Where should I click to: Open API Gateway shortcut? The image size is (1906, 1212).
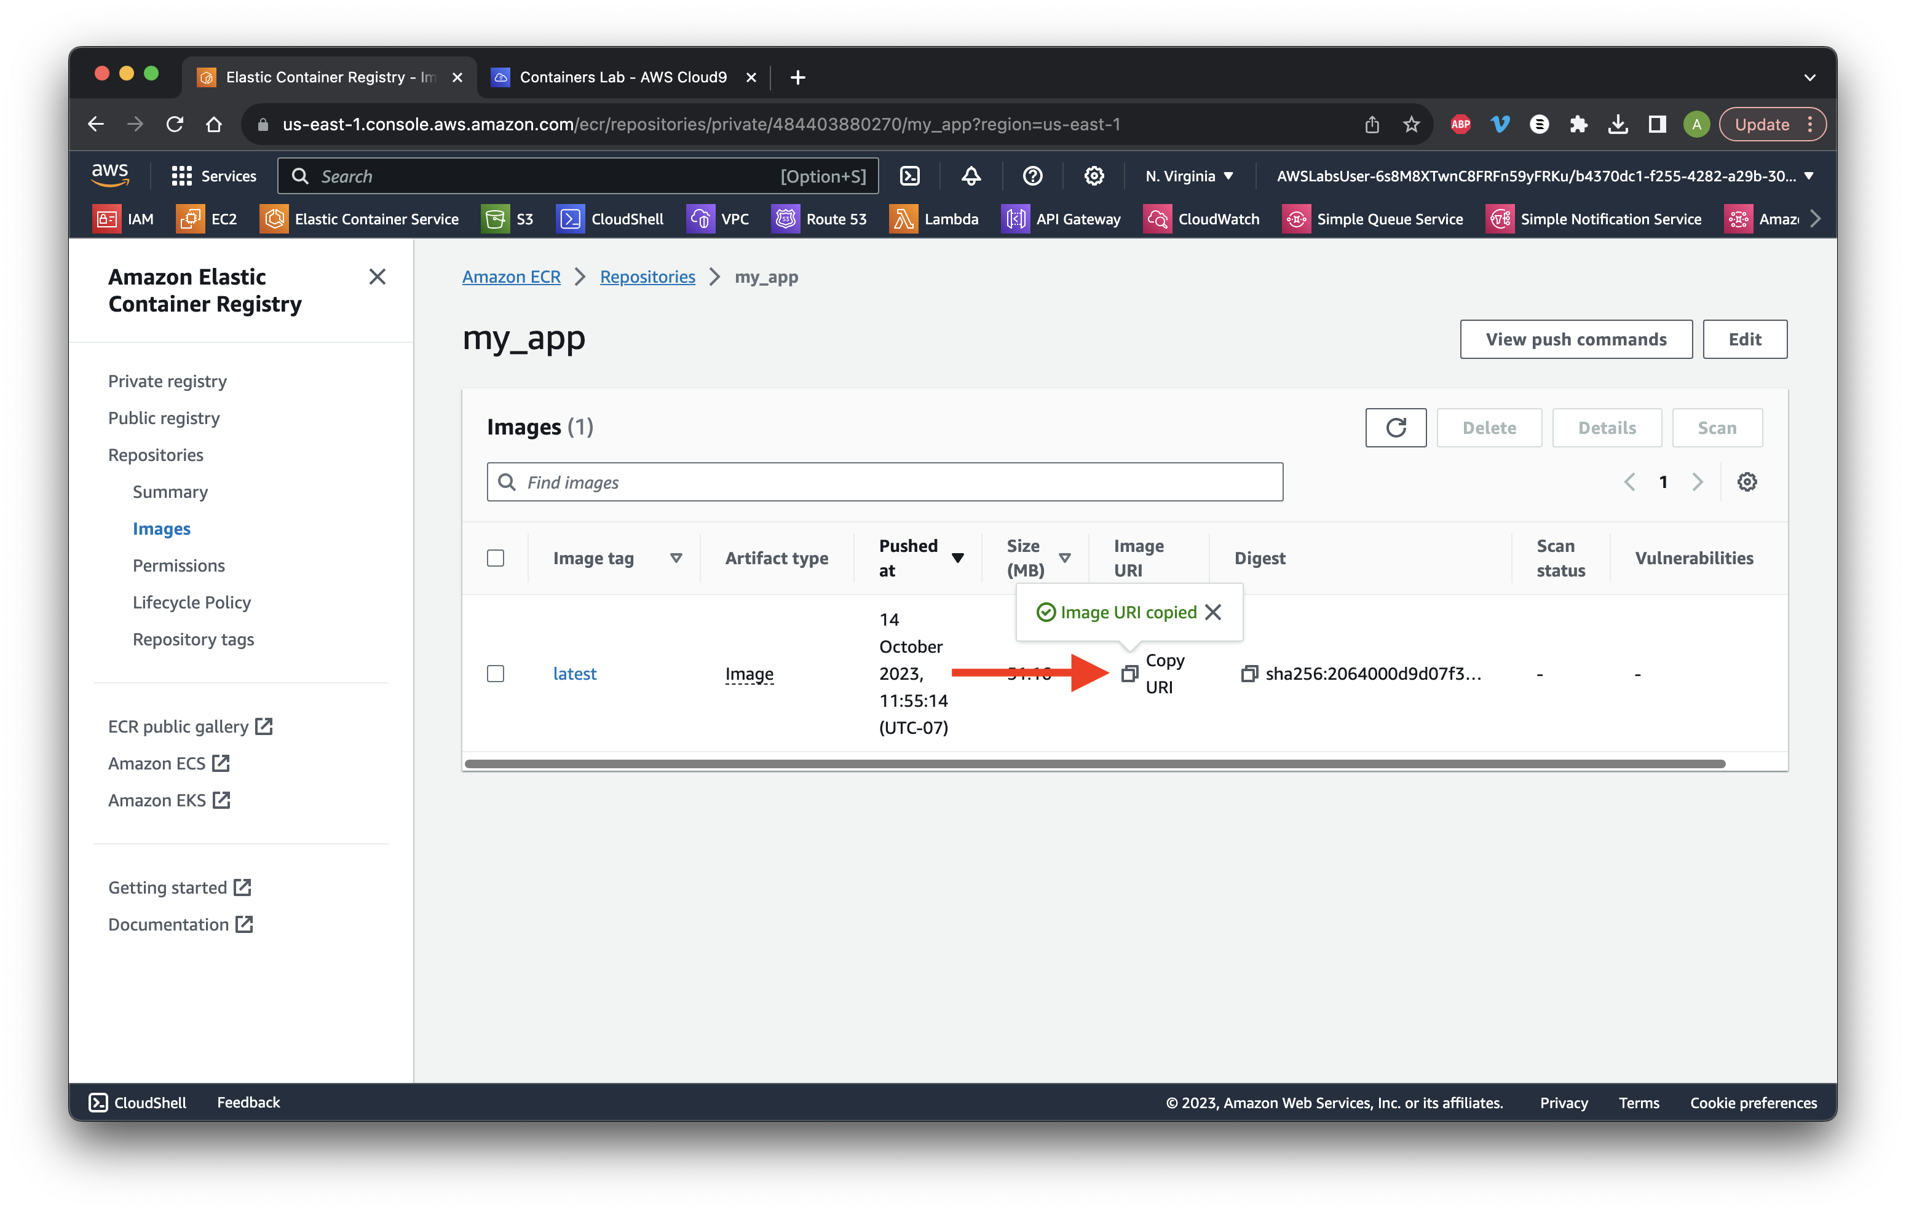pos(1061,219)
